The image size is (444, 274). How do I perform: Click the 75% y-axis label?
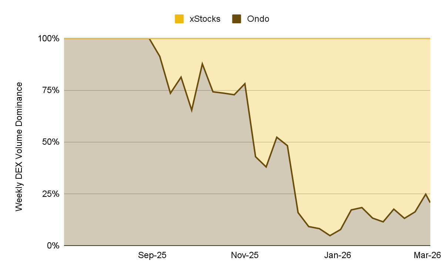pos(51,90)
